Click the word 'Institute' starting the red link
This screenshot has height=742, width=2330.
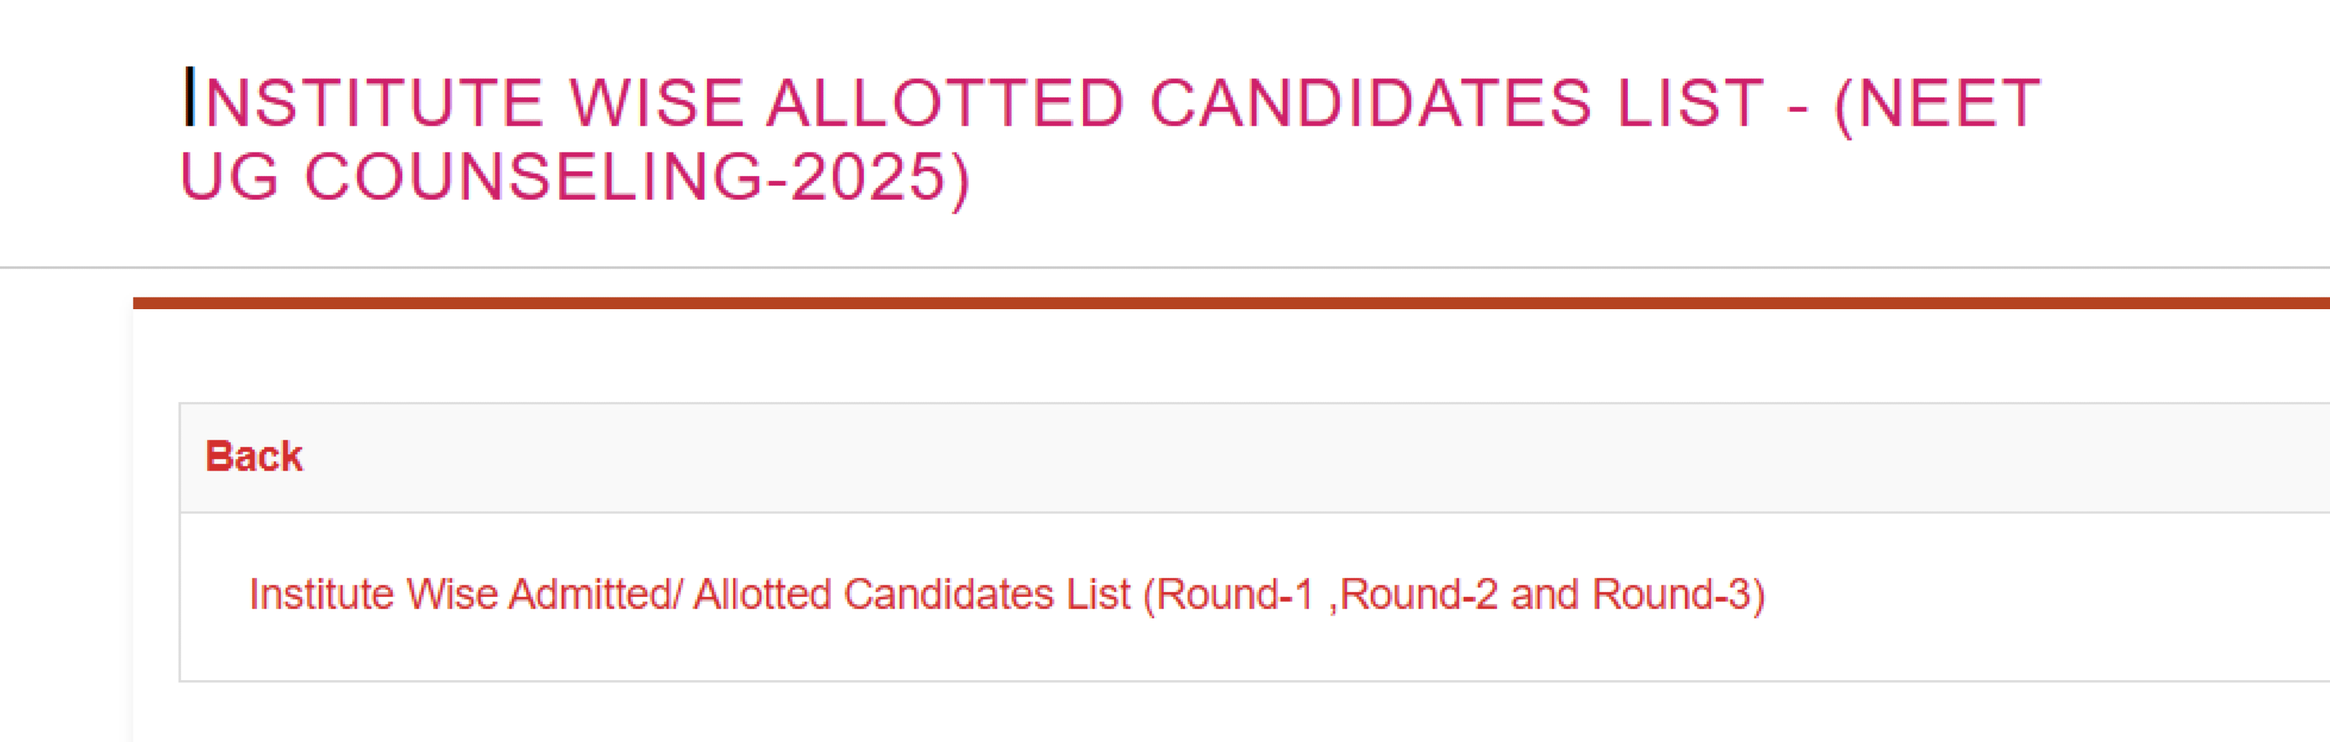coord(321,595)
